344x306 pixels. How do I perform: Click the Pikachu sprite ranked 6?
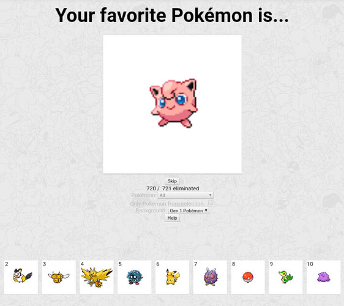click(173, 277)
